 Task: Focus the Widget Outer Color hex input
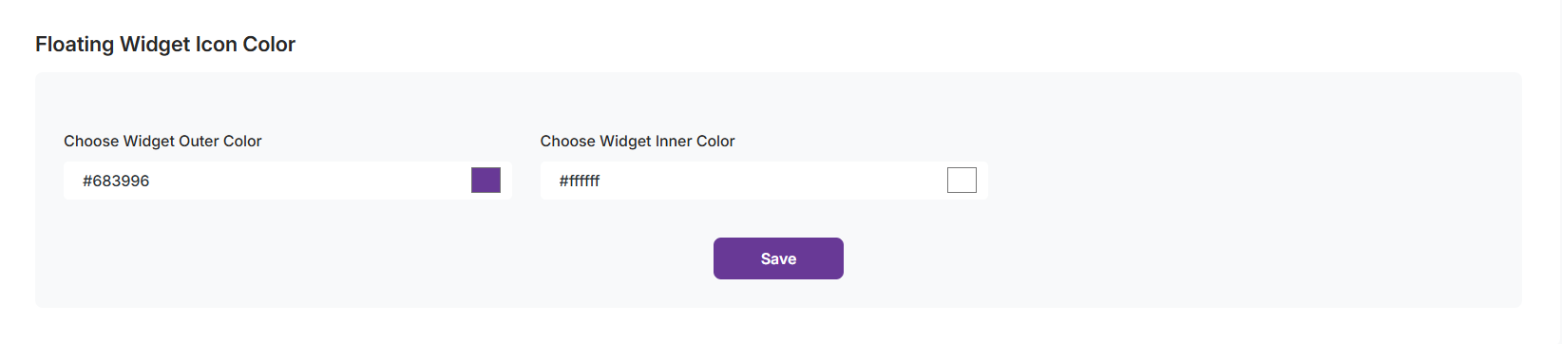(287, 181)
